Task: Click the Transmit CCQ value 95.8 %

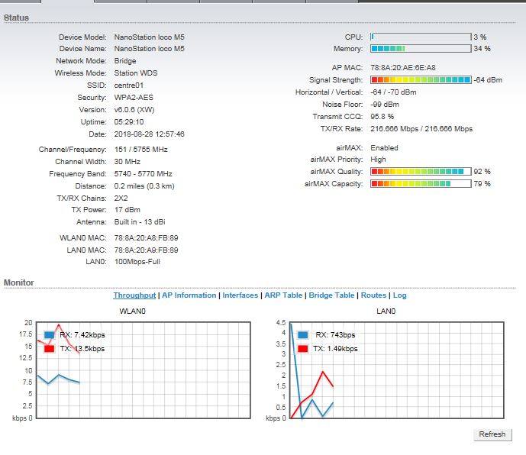Action: tap(382, 117)
